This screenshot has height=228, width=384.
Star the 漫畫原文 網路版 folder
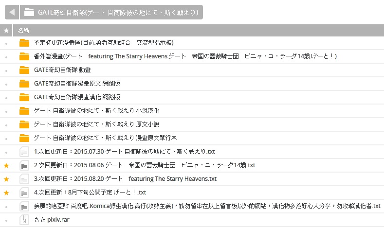coord(6,85)
